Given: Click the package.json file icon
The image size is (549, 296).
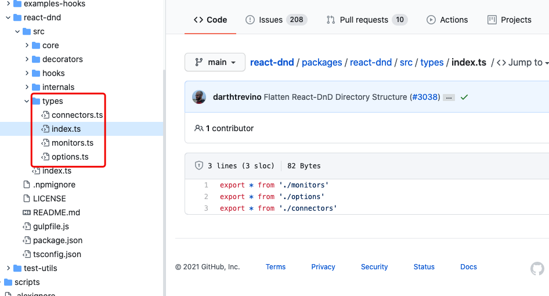Looking at the screenshot, I should [x=27, y=240].
